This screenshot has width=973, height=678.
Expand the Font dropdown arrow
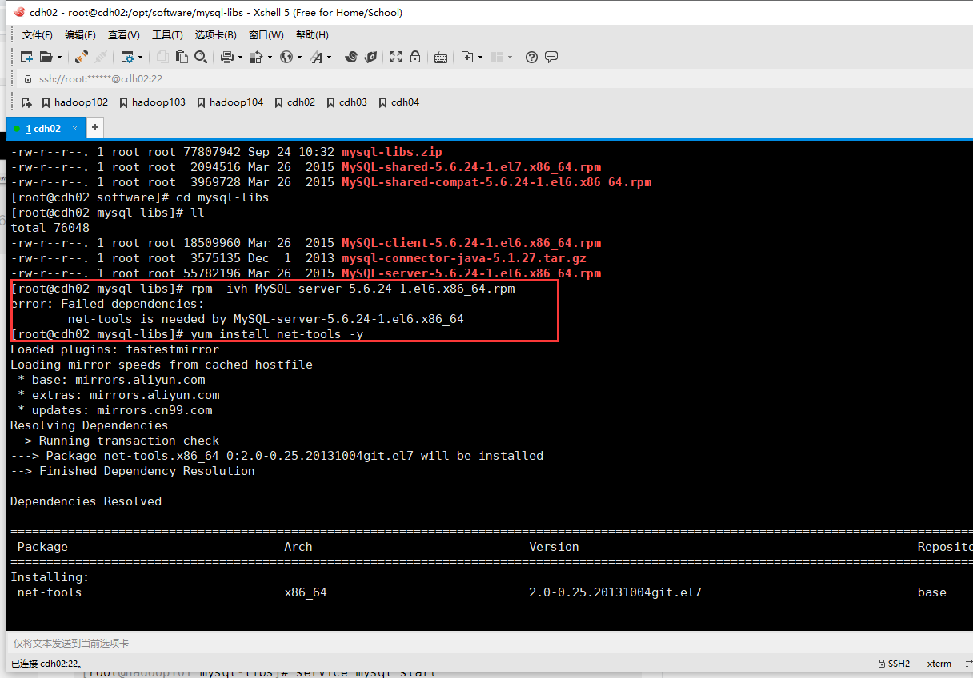[x=329, y=57]
